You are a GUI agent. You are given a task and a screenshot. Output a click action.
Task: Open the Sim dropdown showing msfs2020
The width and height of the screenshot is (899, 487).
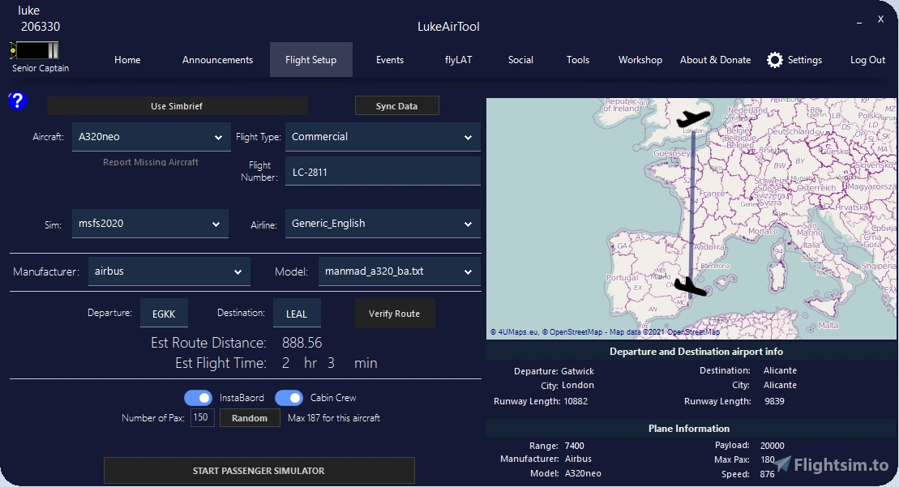click(150, 223)
